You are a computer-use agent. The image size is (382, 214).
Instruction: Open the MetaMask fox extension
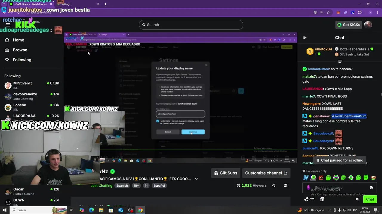tap(338, 12)
